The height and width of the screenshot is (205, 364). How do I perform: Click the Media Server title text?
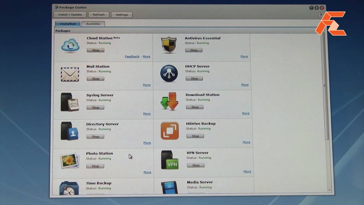pyautogui.click(x=200, y=182)
